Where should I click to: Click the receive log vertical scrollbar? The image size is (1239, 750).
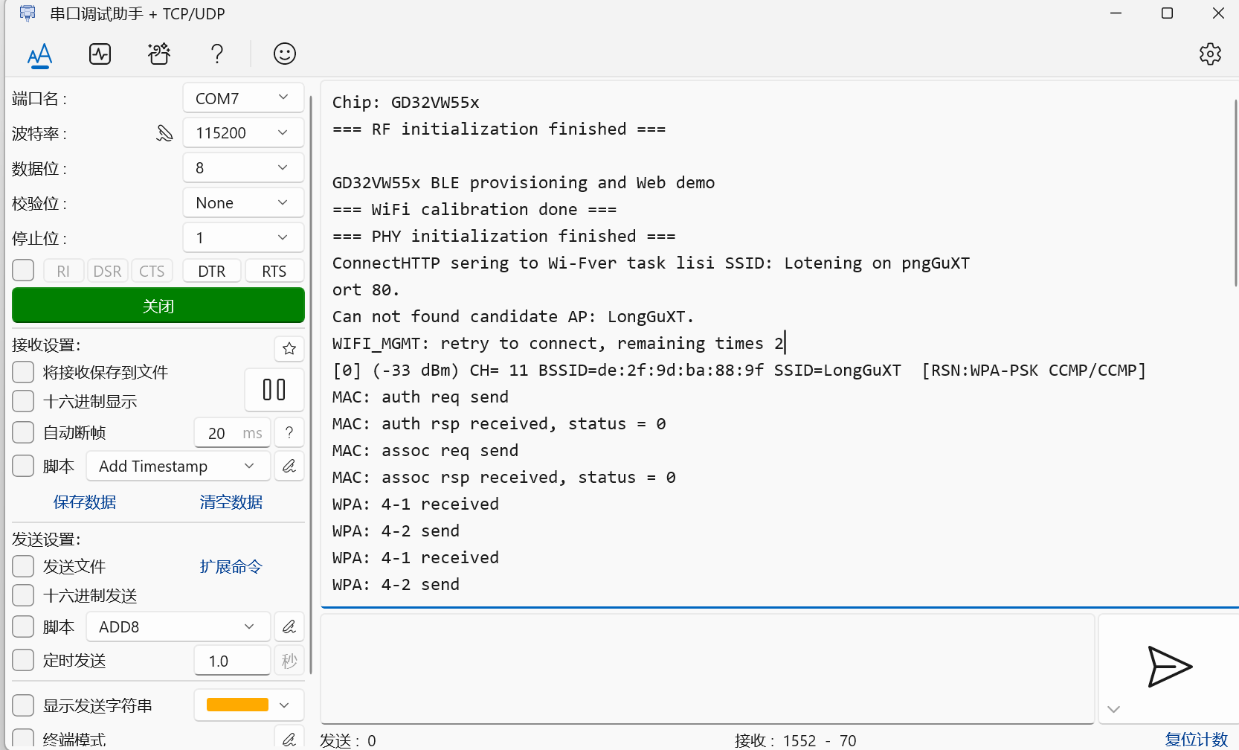point(1235,193)
